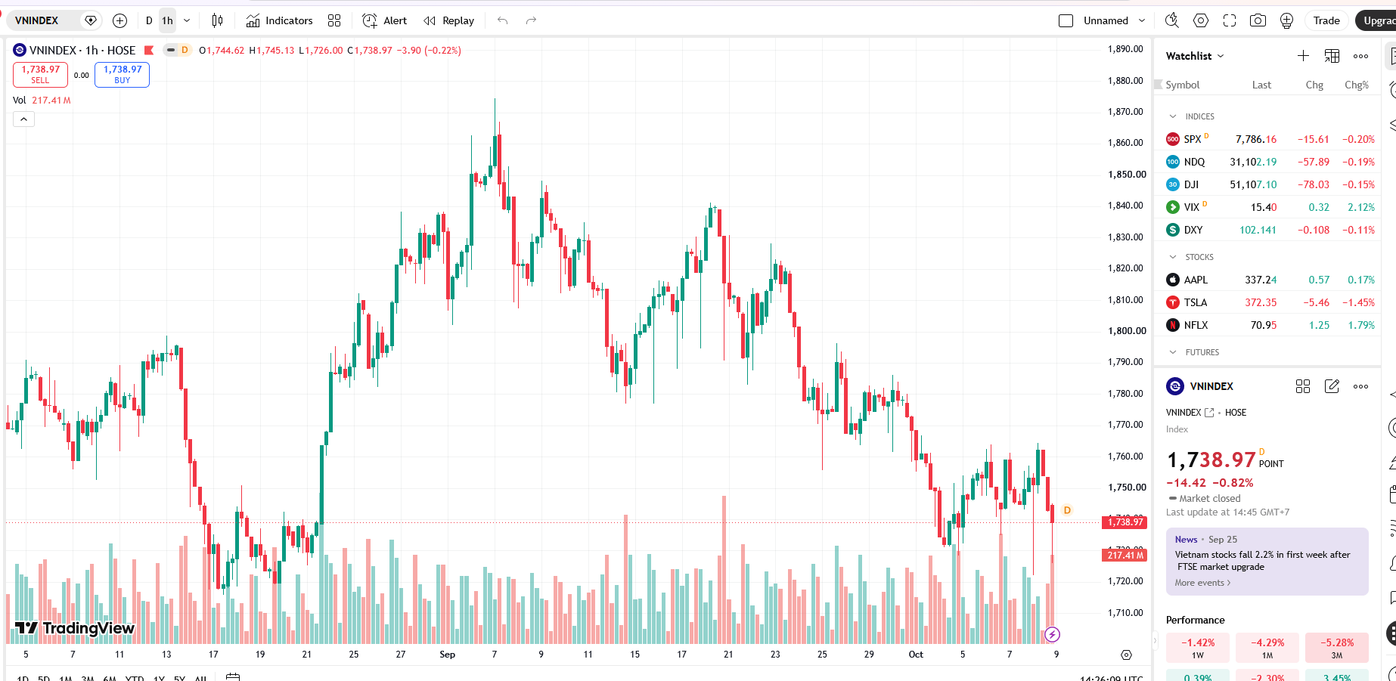Open More events link
1396x681 pixels.
pos(1202,583)
